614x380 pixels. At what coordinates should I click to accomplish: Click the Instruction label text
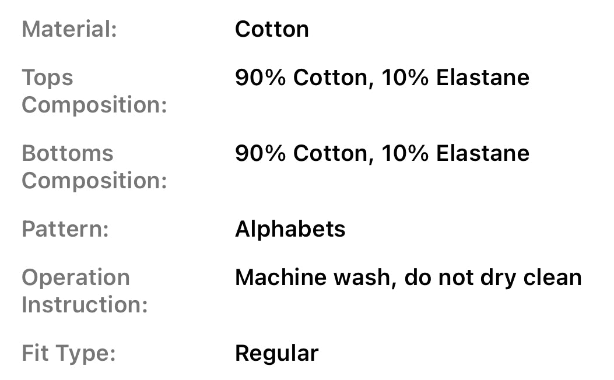coord(85,305)
